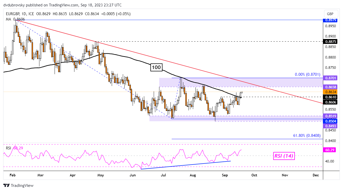This screenshot has height=191, width=343.
Task: Click the Oct label on time axis
Action: (254, 175)
